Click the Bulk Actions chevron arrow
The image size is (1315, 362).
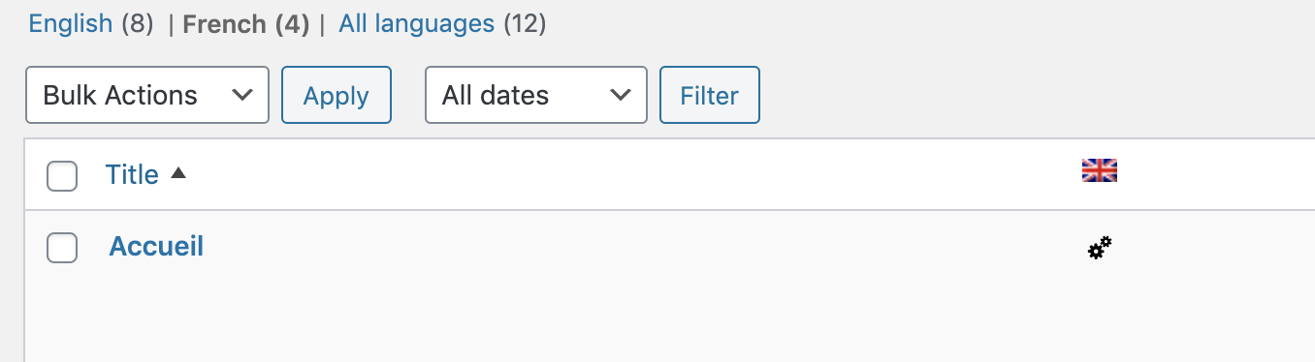click(x=243, y=95)
